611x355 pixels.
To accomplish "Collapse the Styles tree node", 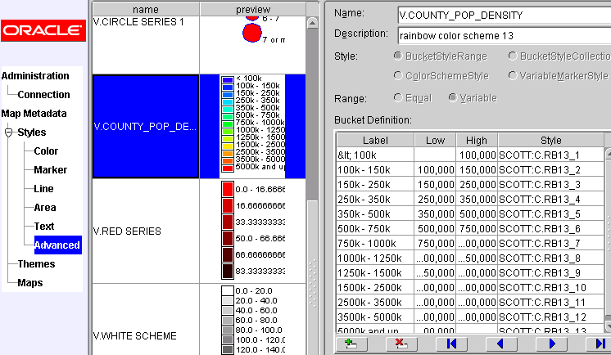I will (8, 133).
